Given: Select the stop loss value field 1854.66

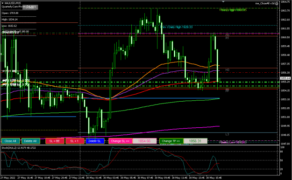Looking at the screenshot, I should (x=144, y=141).
